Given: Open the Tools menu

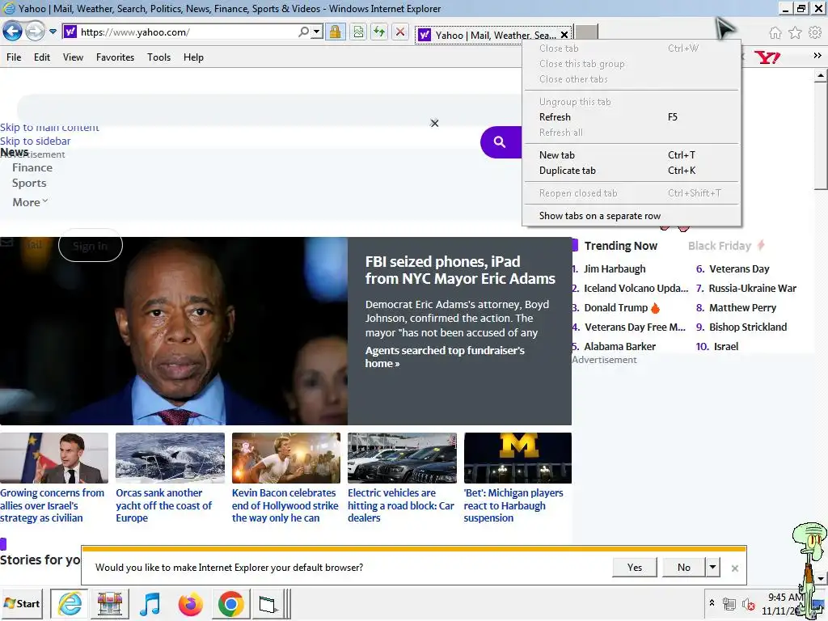Looking at the screenshot, I should 158,57.
